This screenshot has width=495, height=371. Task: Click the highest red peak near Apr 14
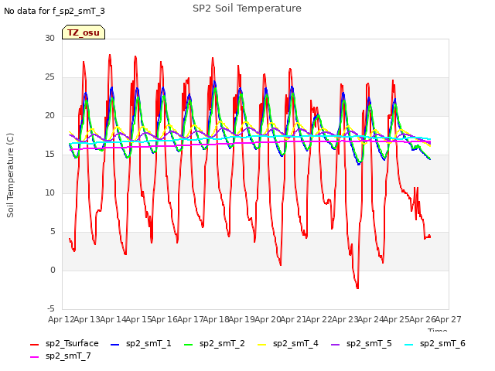click(x=110, y=56)
